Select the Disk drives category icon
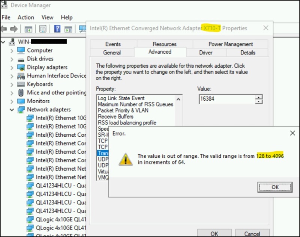 point(21,59)
